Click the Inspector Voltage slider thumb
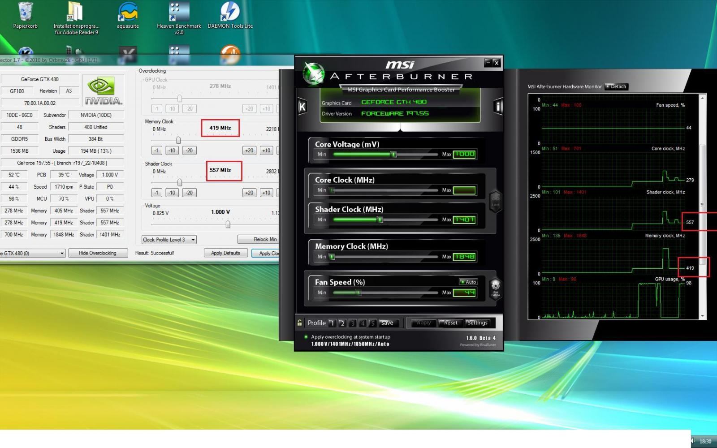Viewport: 717px width, 448px height. [x=228, y=224]
